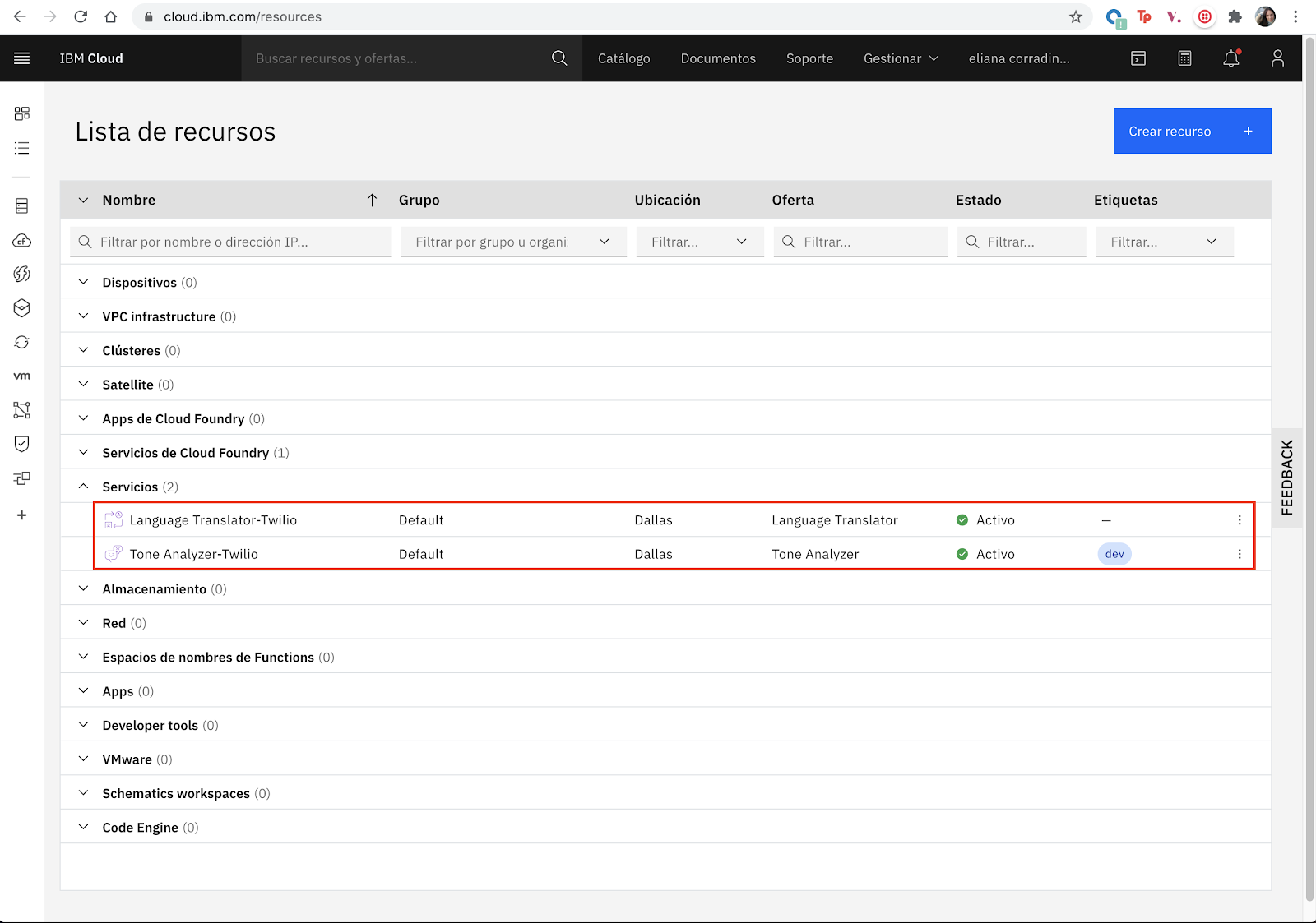
Task: Open the Language Translator-Twilio service
Action: 213,520
